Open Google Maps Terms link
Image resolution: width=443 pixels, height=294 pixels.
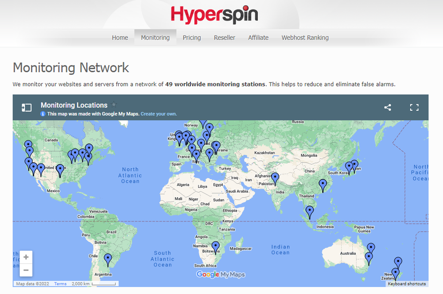(60, 283)
